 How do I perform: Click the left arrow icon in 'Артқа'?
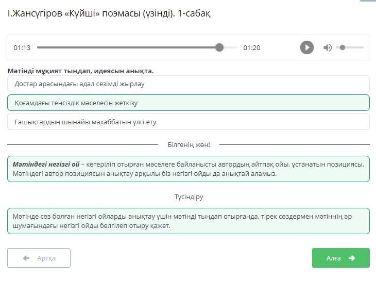click(x=26, y=258)
